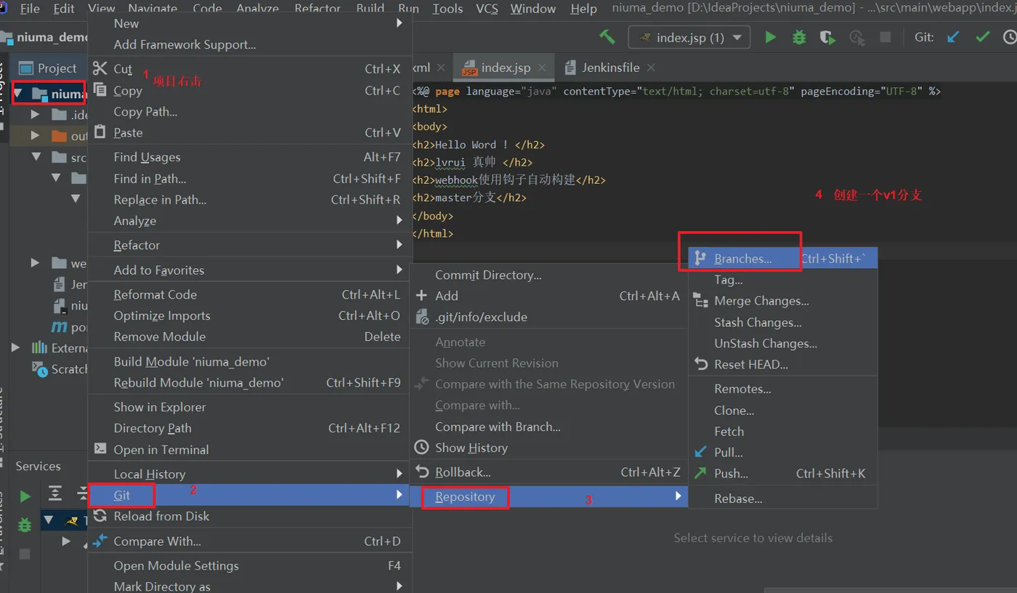Select Reload from Disk entry
This screenshot has height=593, width=1017.
pos(250,516)
